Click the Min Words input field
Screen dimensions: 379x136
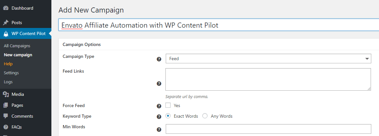coord(268,129)
